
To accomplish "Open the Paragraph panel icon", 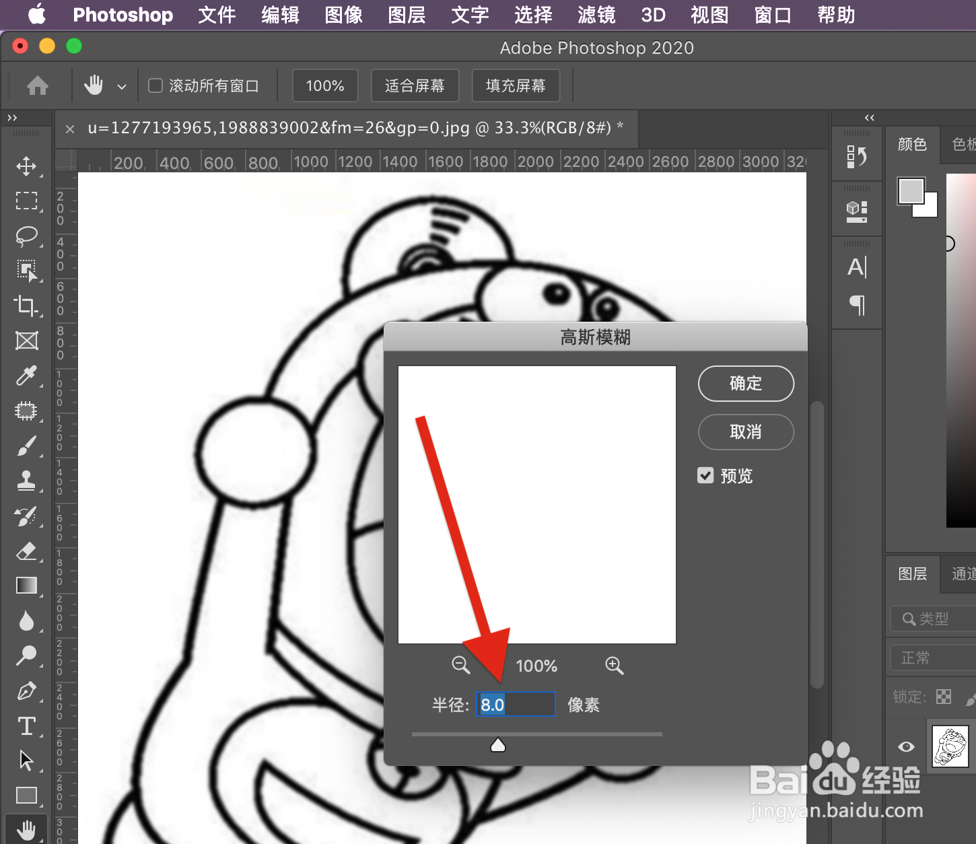I will [857, 305].
